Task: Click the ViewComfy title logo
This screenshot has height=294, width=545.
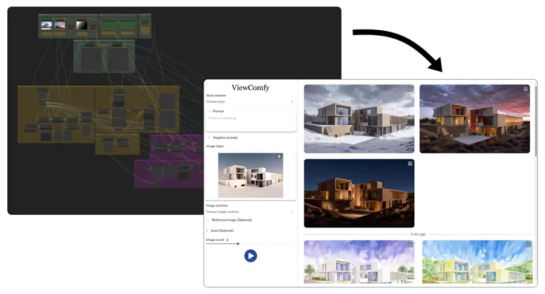Action: point(250,88)
